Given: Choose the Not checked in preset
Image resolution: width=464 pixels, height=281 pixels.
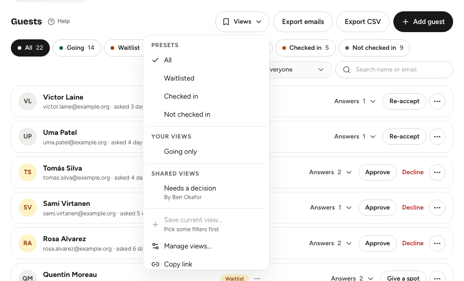Looking at the screenshot, I should tap(206, 114).
